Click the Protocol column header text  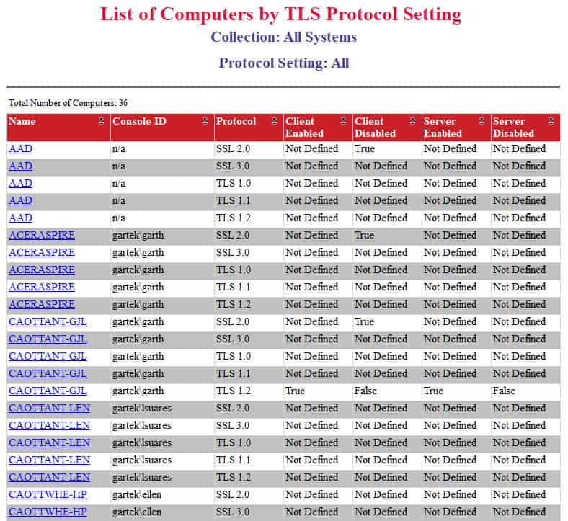pyautogui.click(x=236, y=121)
